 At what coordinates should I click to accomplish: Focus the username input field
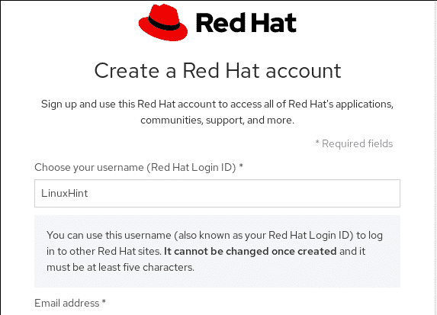217,193
